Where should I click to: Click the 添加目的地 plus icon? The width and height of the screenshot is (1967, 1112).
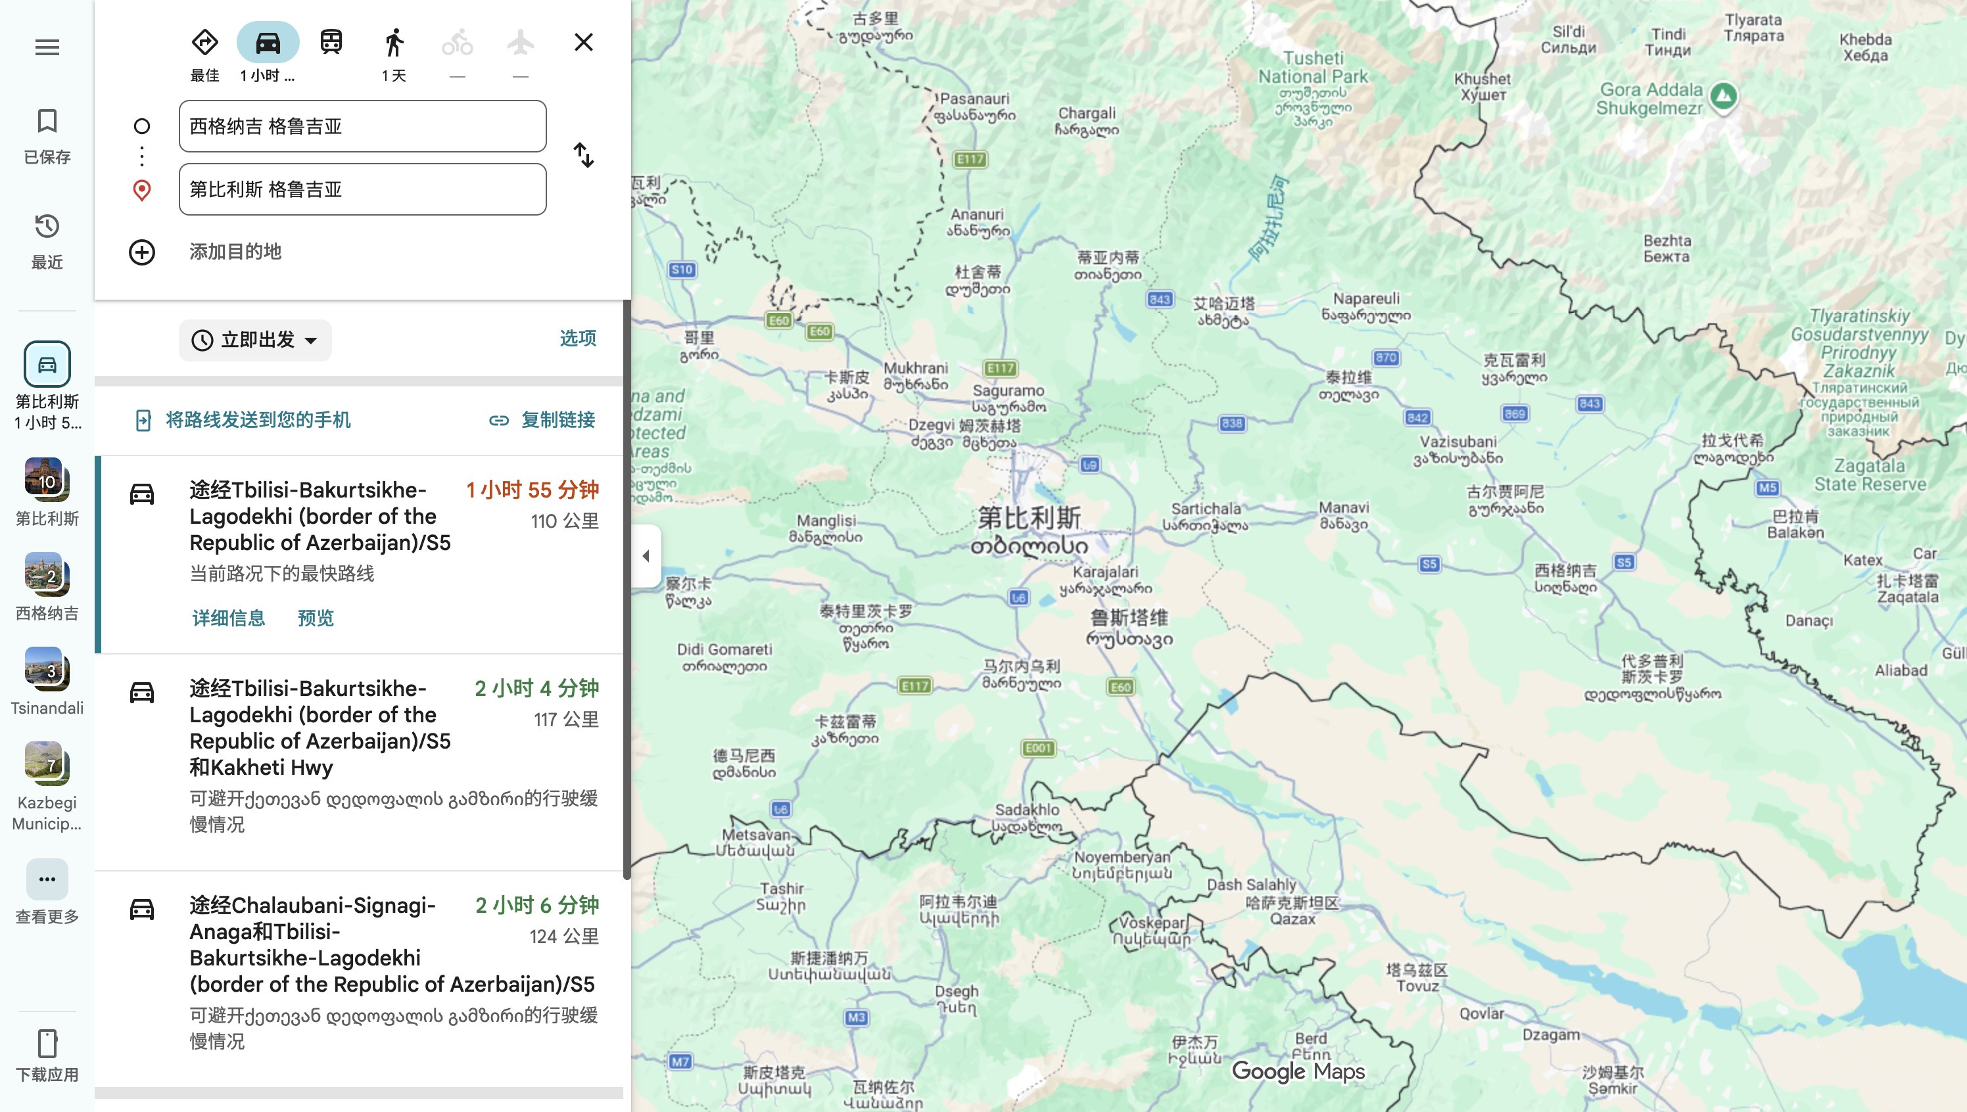tap(142, 252)
